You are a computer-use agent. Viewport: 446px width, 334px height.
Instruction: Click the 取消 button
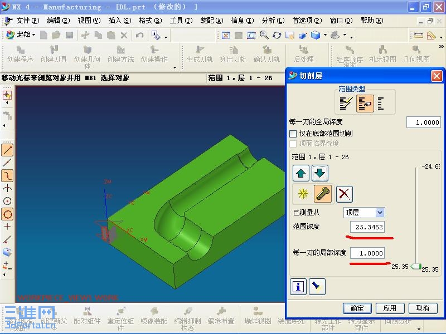[423, 308]
